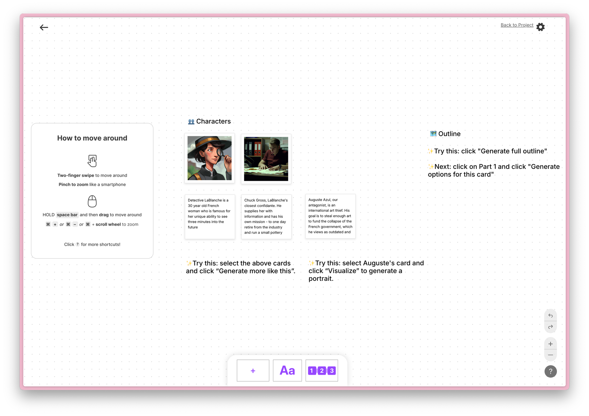
Task: Click the Characters heading label
Action: (x=213, y=121)
